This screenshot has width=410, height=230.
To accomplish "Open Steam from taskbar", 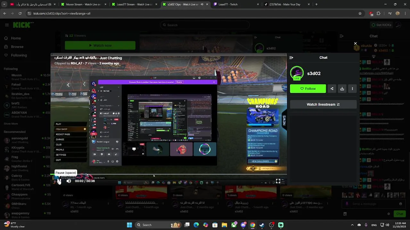I will click(x=262, y=225).
